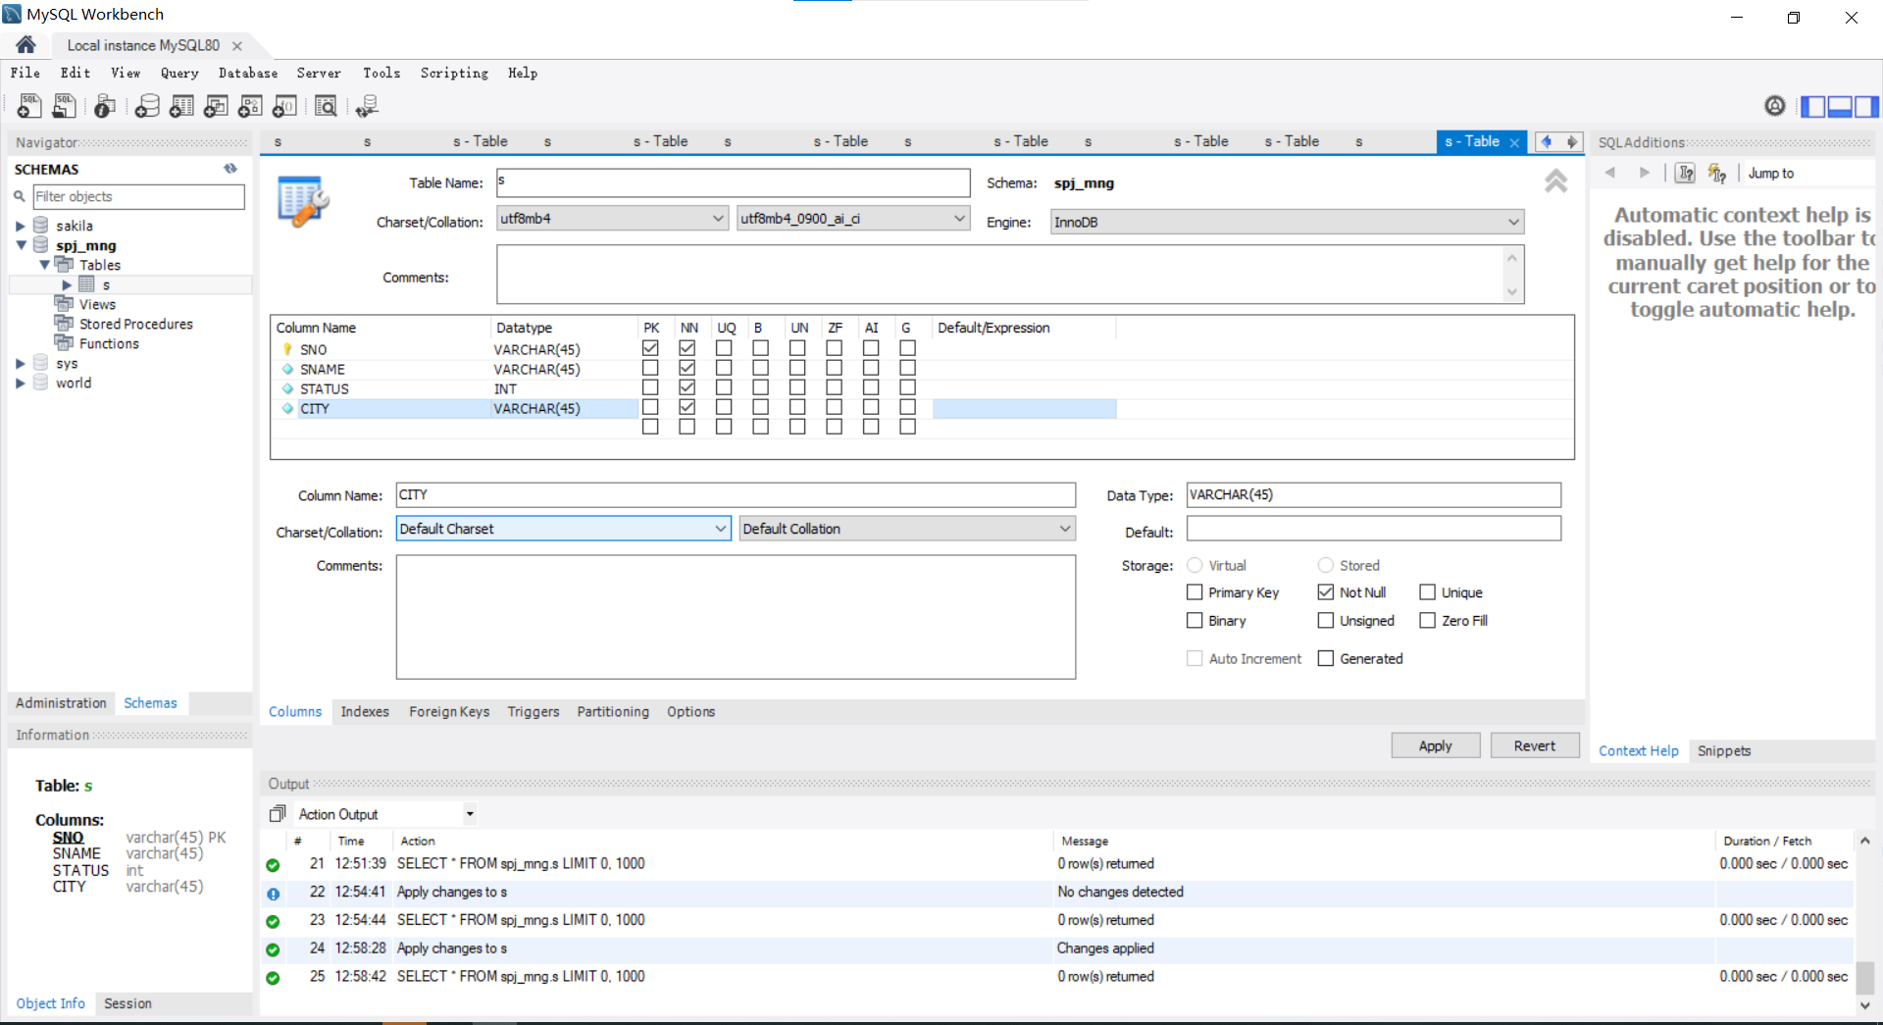Toggle the left sidebar panel visibility
This screenshot has height=1025, width=1883.
click(1812, 106)
